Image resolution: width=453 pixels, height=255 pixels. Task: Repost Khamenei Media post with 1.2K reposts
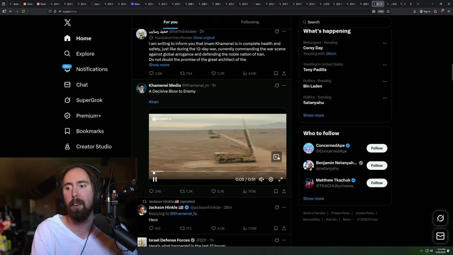(x=187, y=191)
